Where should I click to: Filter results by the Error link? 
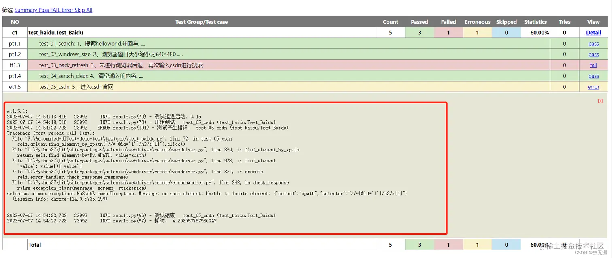coord(68,10)
